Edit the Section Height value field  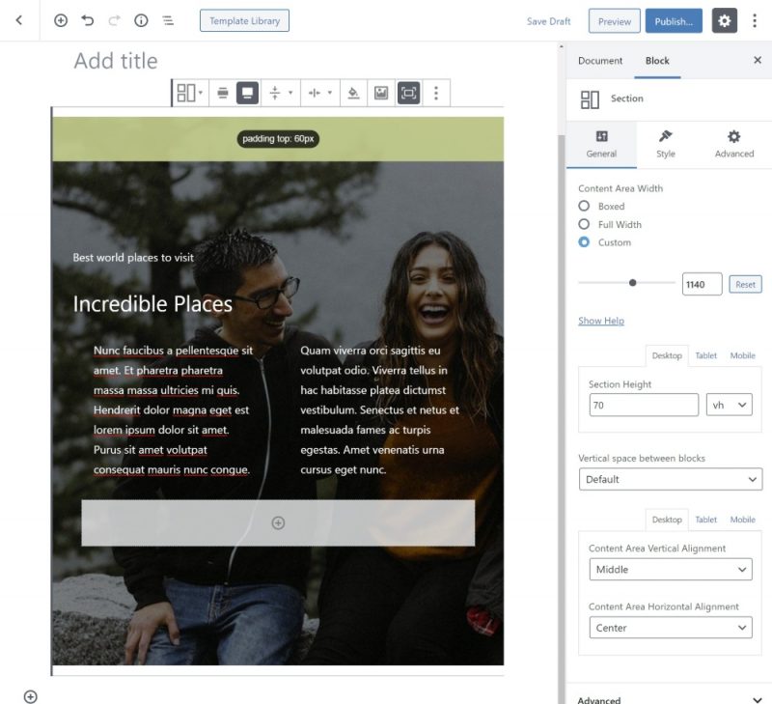point(644,405)
